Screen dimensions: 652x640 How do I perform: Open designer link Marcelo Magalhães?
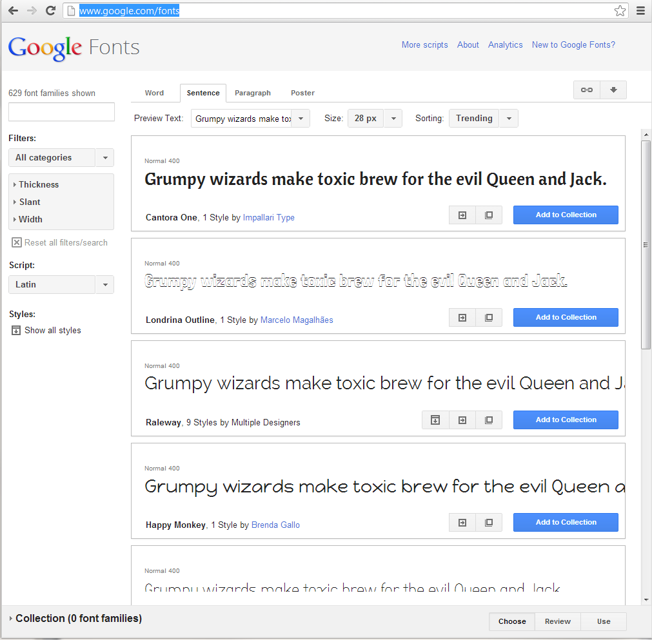[x=296, y=320]
